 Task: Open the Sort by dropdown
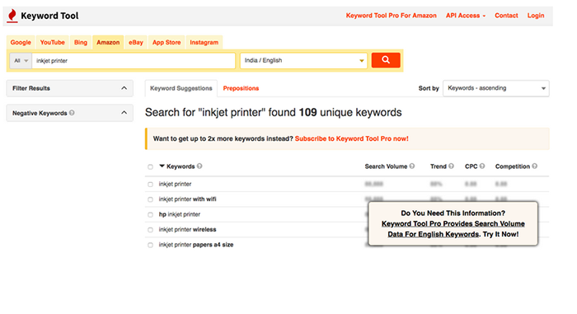click(496, 88)
